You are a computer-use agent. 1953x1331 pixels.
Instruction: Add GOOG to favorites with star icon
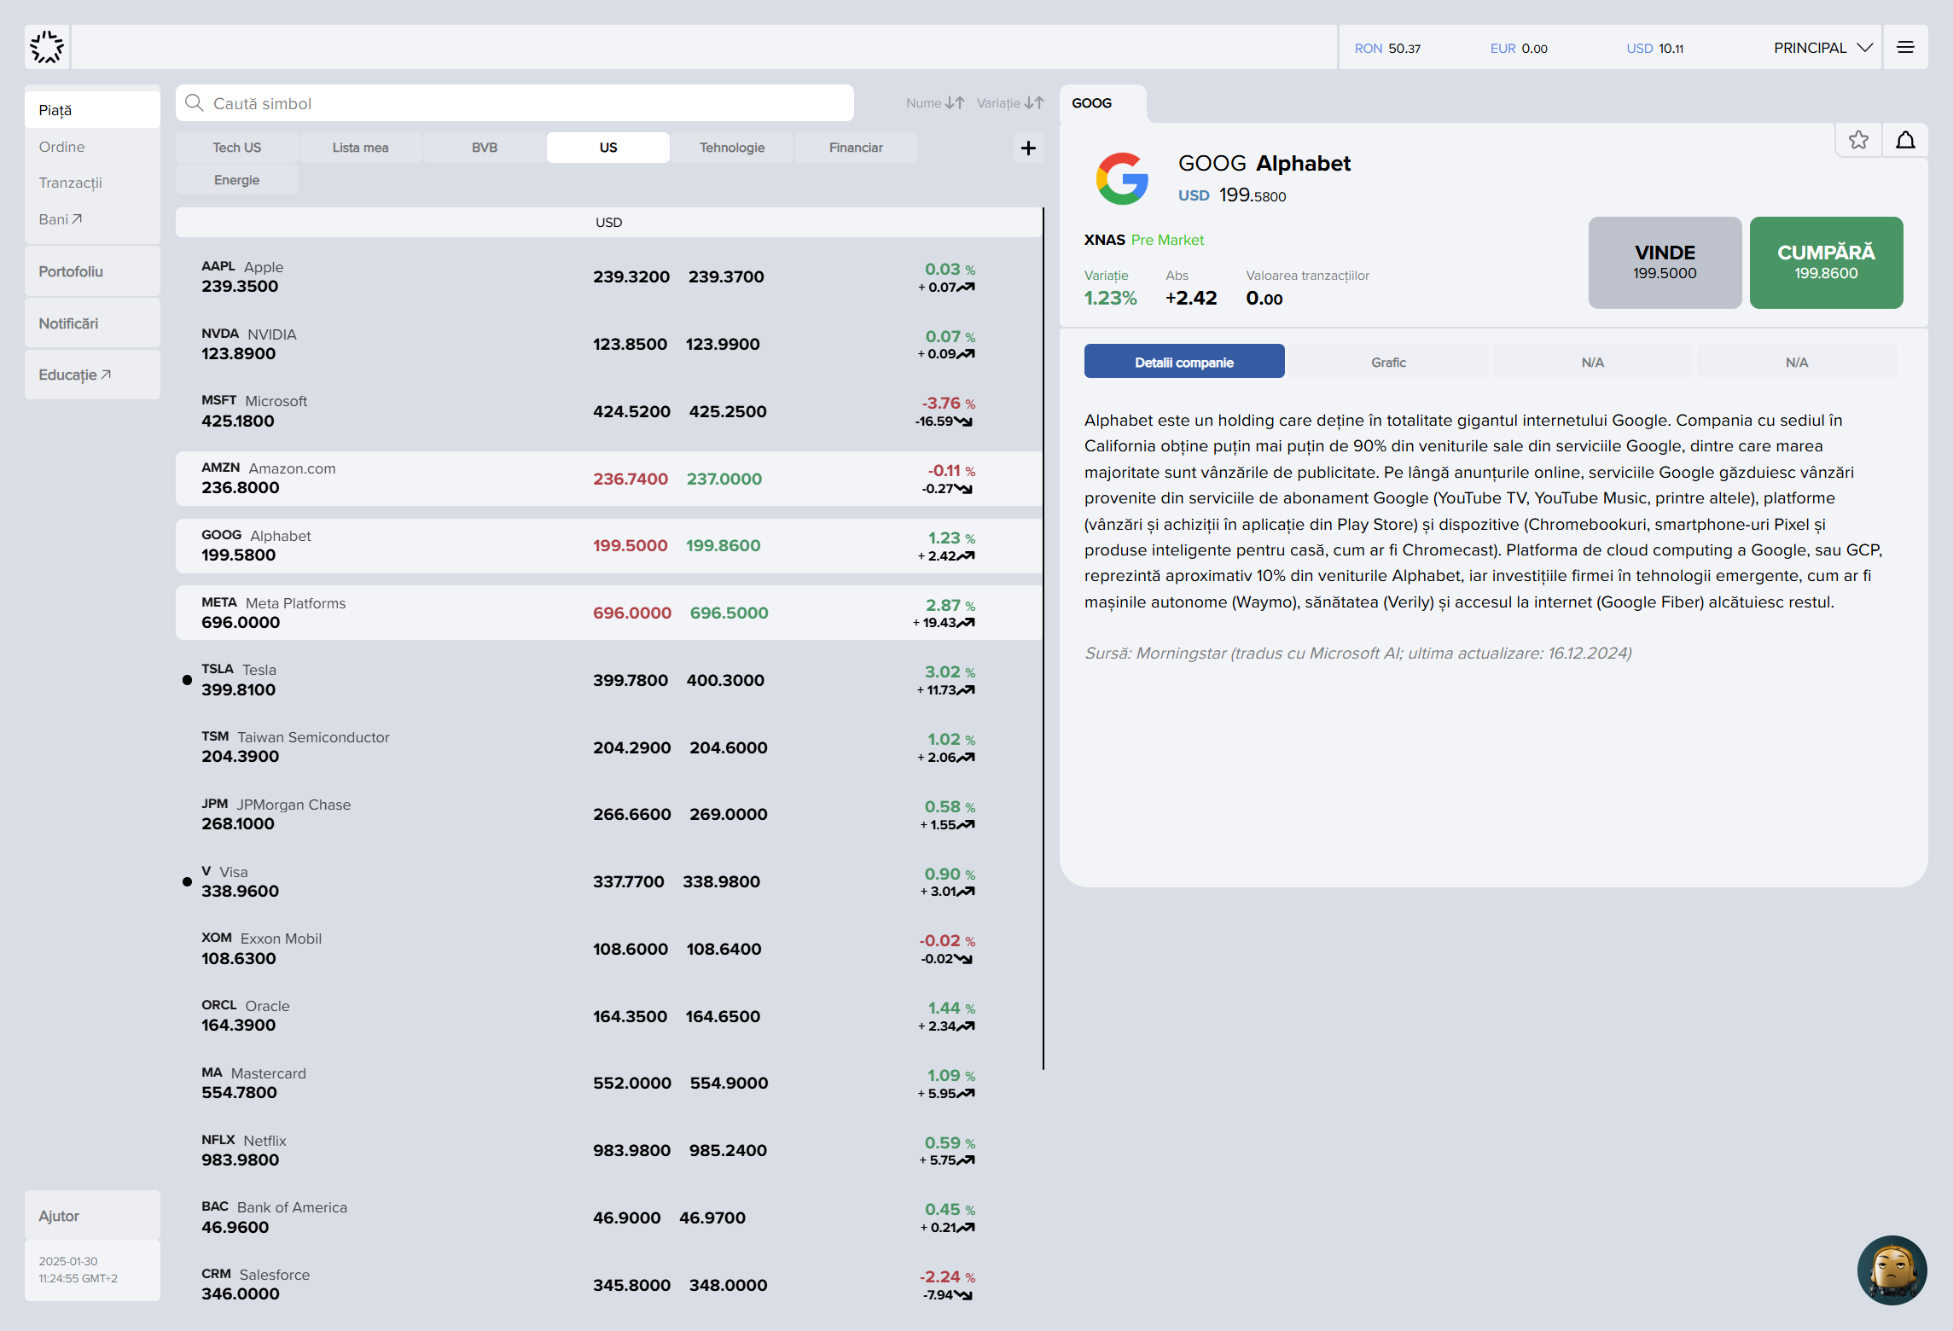(1858, 140)
